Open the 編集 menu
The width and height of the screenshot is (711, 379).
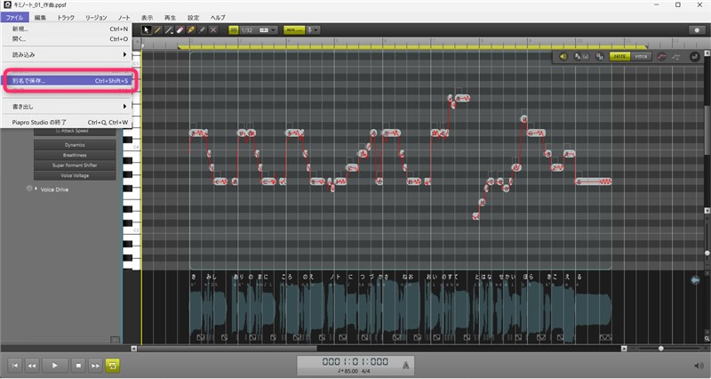click(40, 17)
